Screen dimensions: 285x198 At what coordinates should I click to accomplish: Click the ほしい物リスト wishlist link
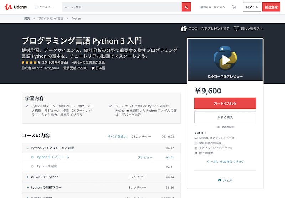click(252, 29)
